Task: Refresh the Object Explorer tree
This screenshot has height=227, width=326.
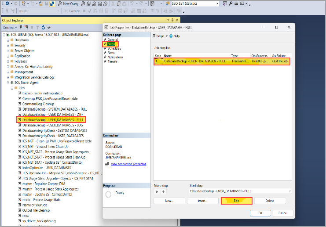Action: [x=43, y=27]
